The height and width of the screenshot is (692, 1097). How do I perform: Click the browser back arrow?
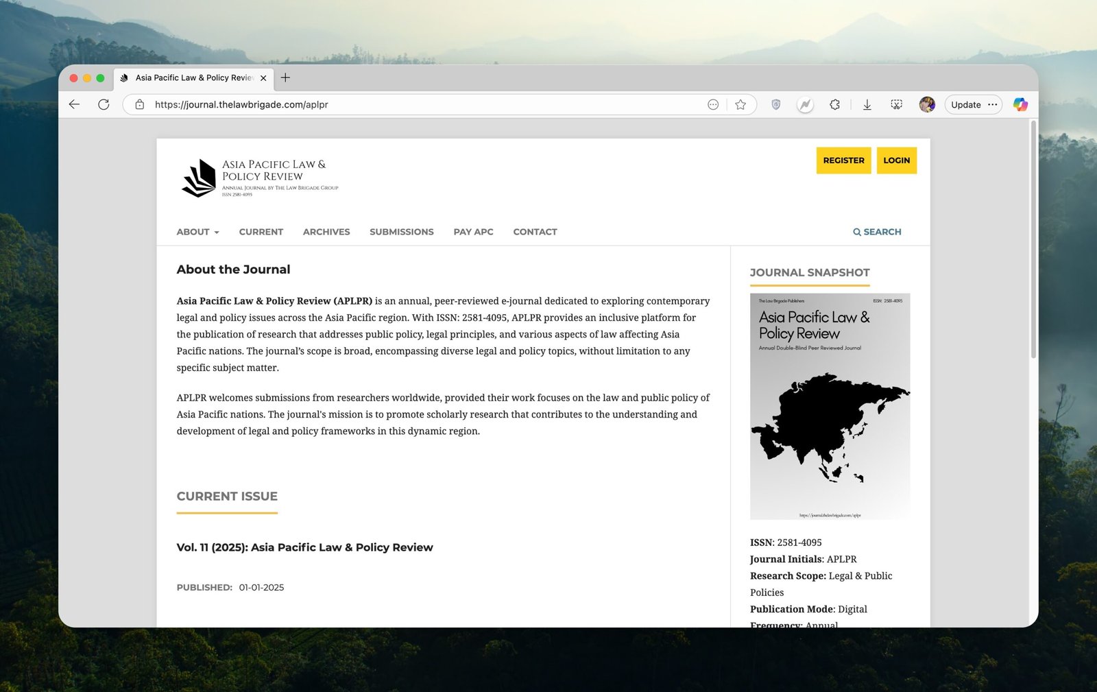click(x=75, y=104)
